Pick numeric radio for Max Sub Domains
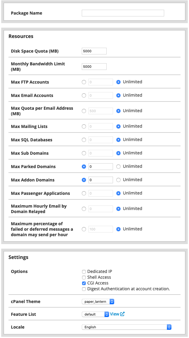The width and height of the screenshot is (189, 338). pos(84,153)
